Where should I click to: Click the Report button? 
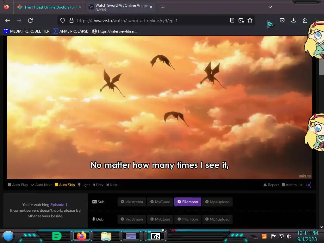tap(271, 185)
